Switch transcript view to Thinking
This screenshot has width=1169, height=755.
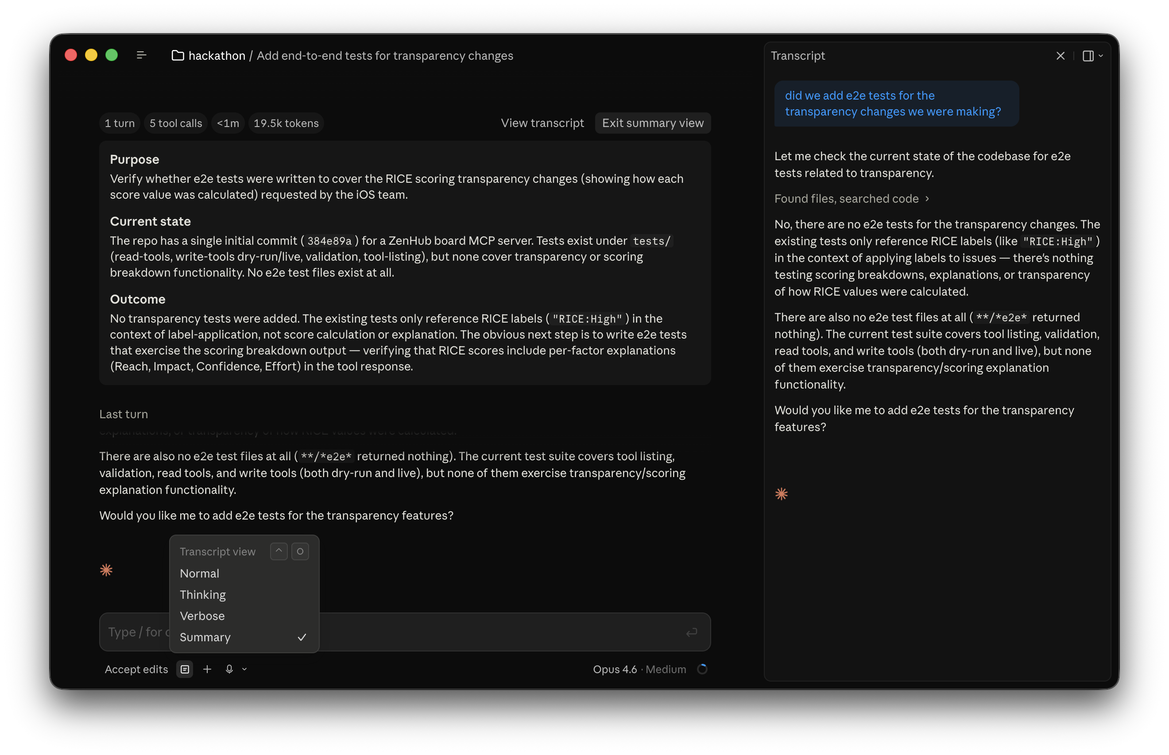click(x=202, y=595)
